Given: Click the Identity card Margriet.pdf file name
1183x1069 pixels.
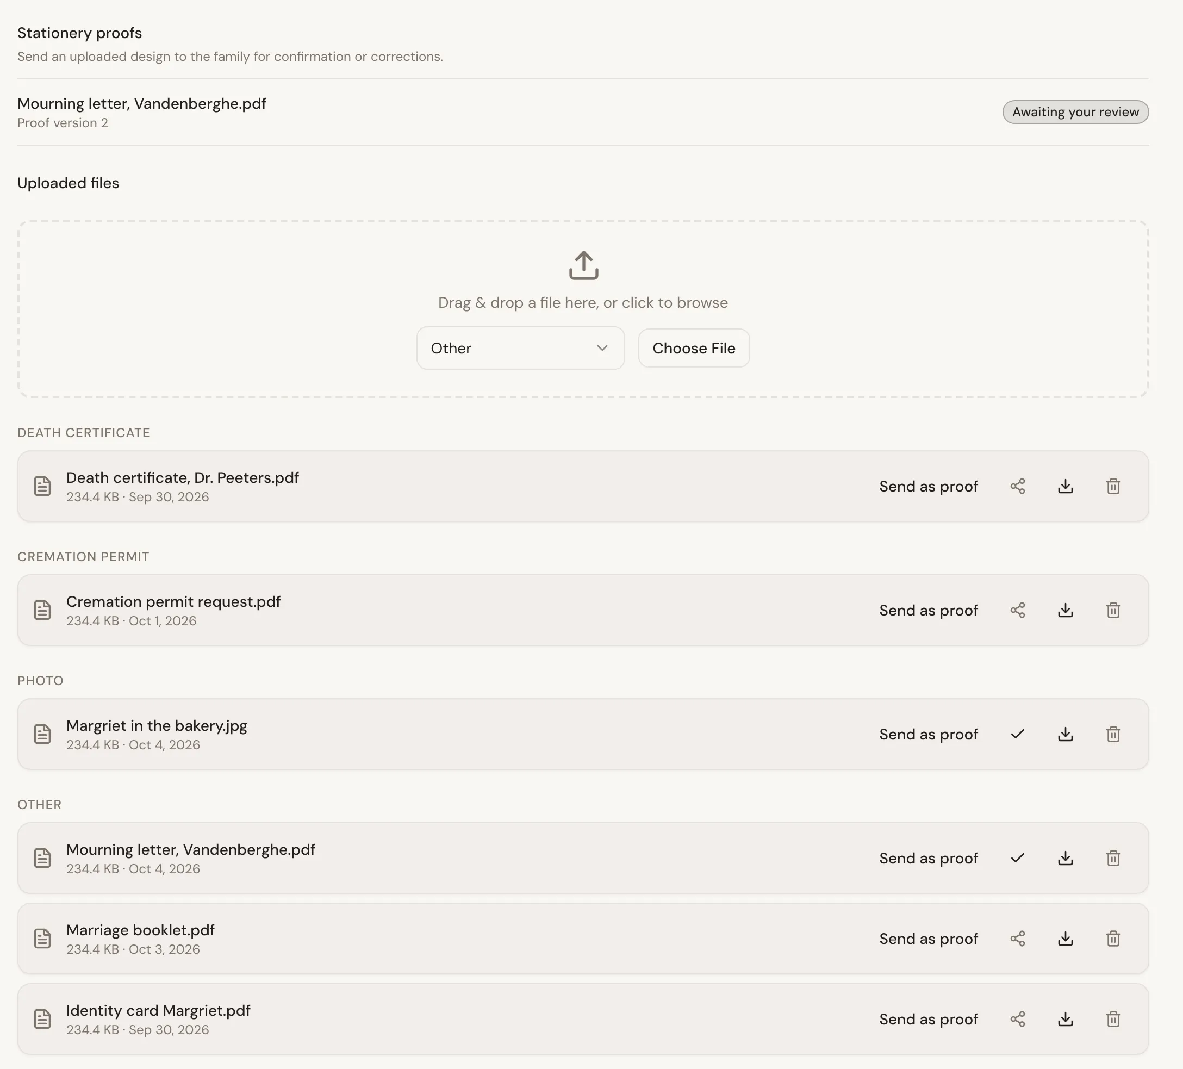Looking at the screenshot, I should (x=158, y=1010).
